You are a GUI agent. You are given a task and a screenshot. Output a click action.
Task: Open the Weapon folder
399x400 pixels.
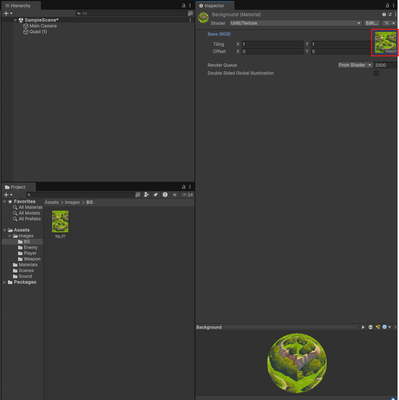[29, 259]
